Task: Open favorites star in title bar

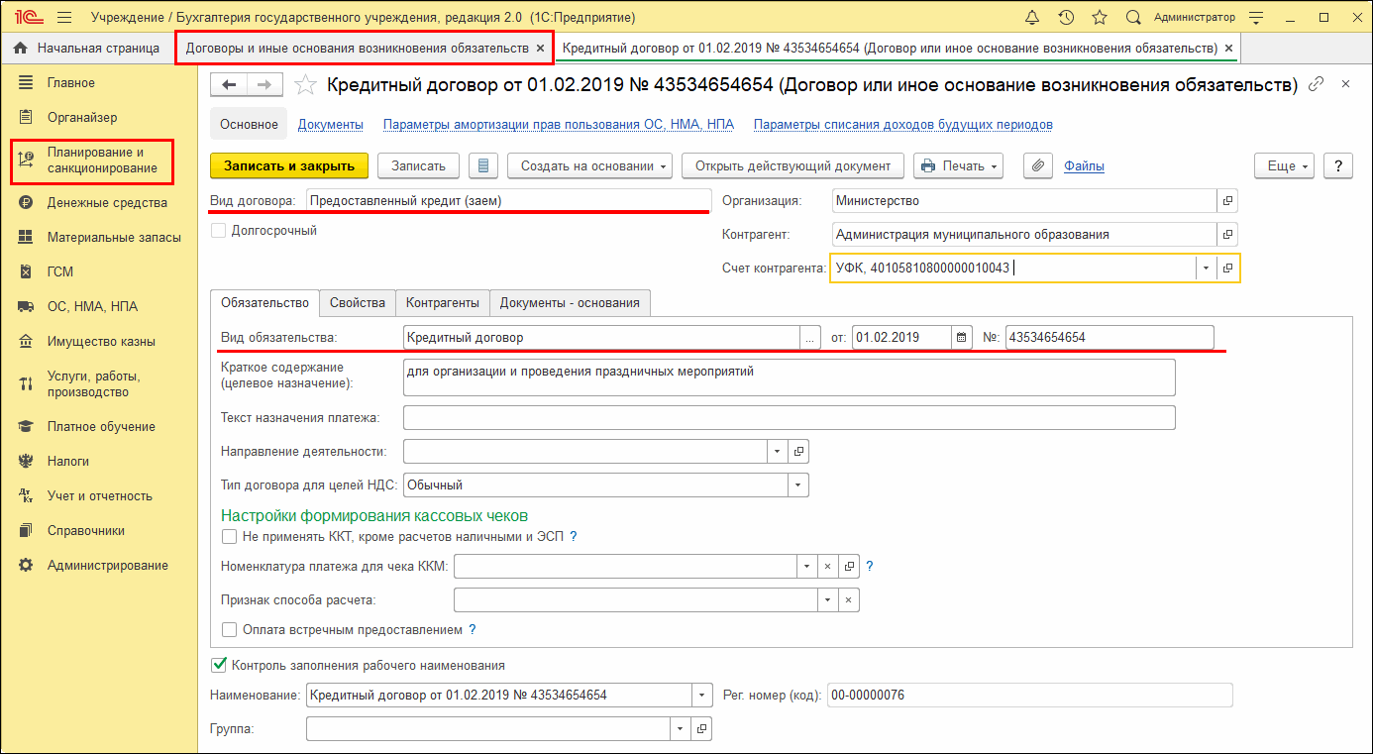Action: (x=1100, y=18)
